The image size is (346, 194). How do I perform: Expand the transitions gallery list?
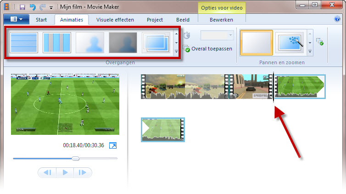177,52
